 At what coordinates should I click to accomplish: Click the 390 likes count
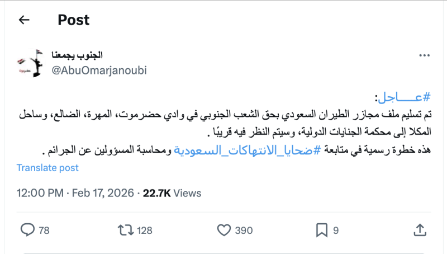(x=244, y=230)
